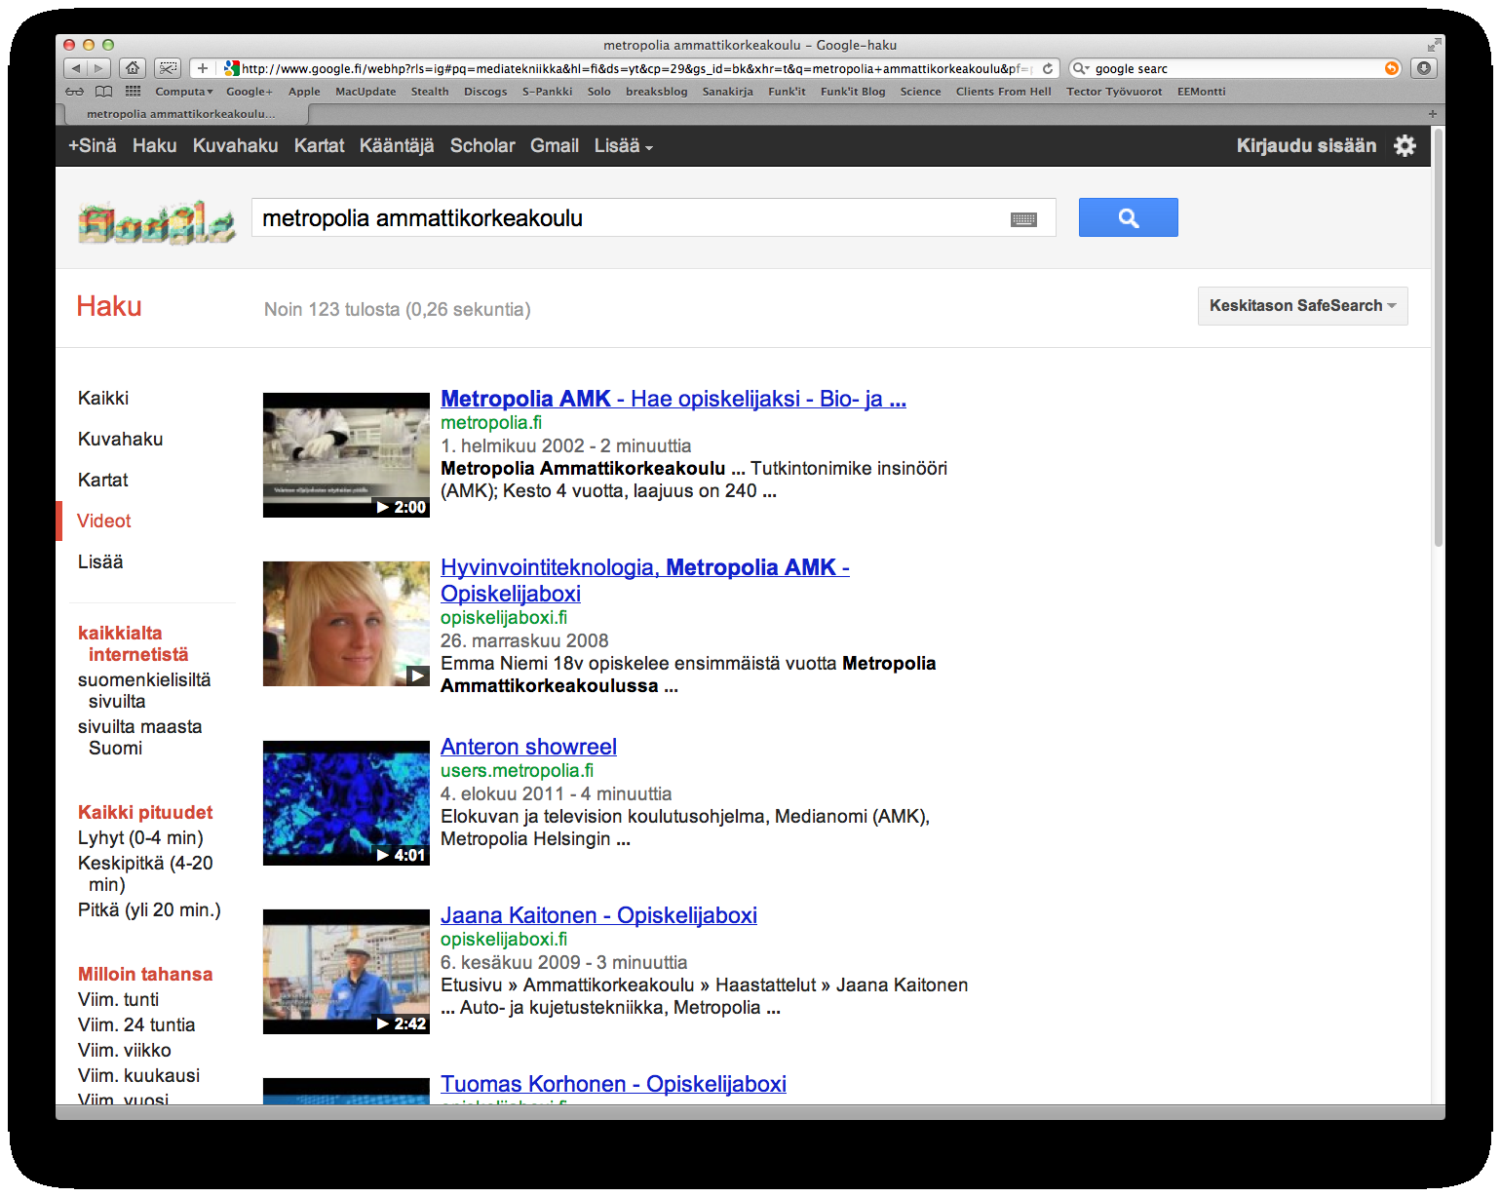Click the scissors web clip toolbar icon
1501x1197 pixels.
coord(169,68)
